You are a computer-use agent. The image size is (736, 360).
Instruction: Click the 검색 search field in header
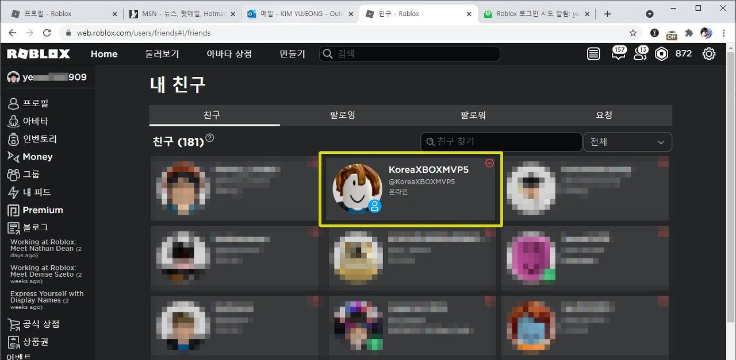(409, 54)
